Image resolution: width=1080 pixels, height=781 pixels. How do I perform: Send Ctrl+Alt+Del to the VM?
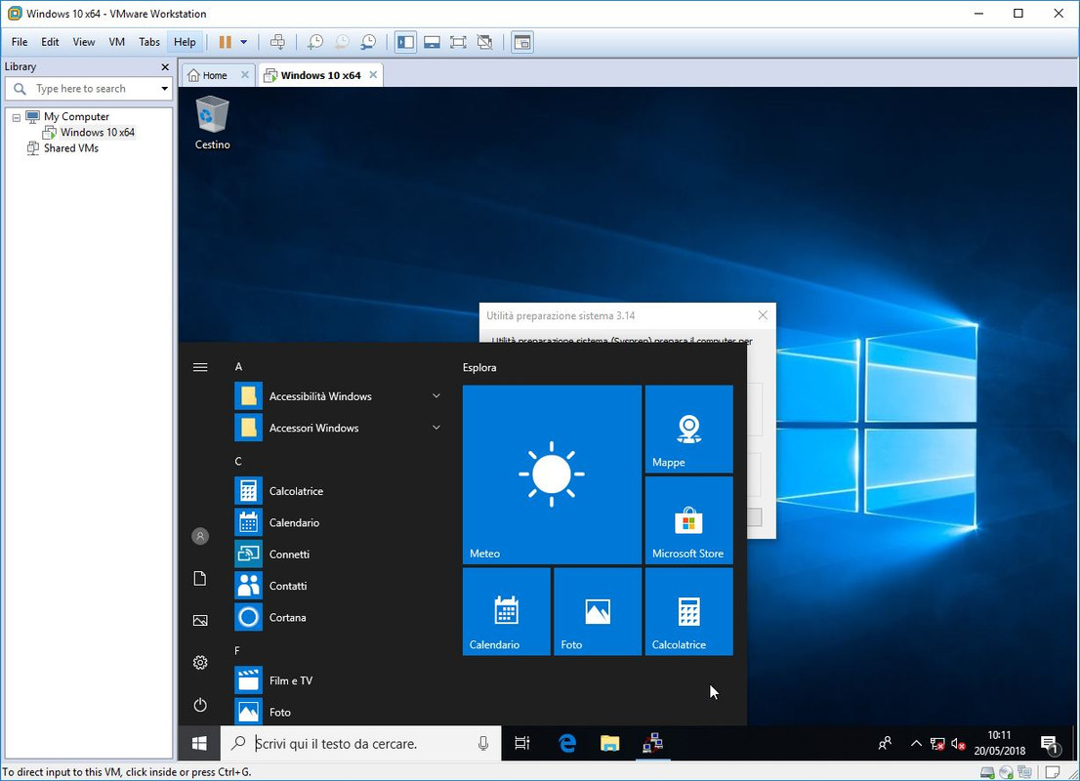coord(277,42)
